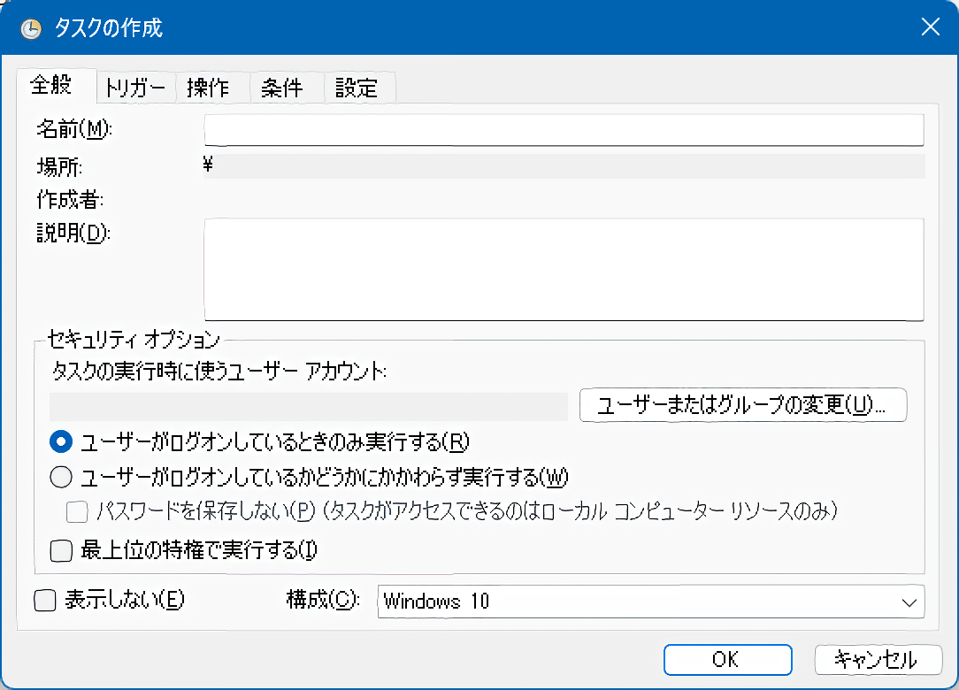Close the タスクの作成 dialog
The image size is (959, 690).
[930, 27]
